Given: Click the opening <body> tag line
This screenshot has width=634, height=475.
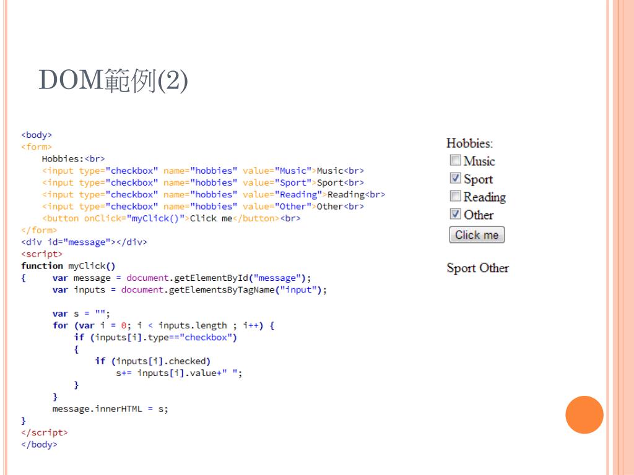Looking at the screenshot, I should [x=37, y=135].
